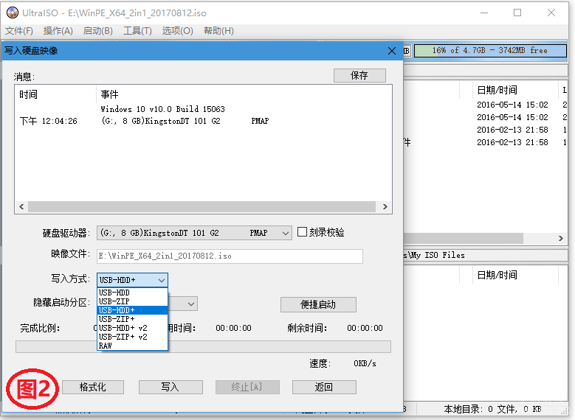Click the 保存 button
575x420 pixels.
[x=359, y=75]
